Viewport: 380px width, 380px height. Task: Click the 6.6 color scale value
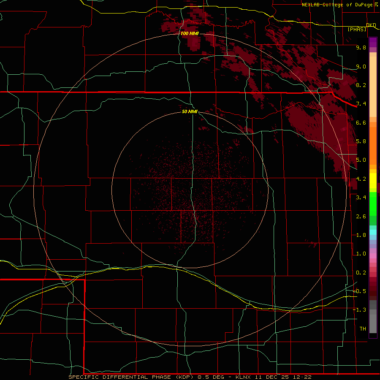[x=361, y=122]
